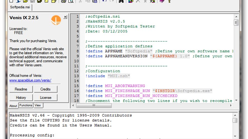Click line number 10 in the gutter
Image resolution: width=248 pixels, height=139 pixels.
coord(77,61)
